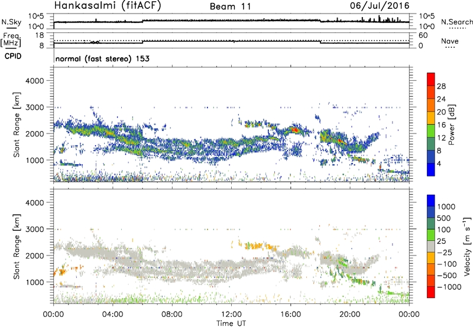This screenshot has width=473, height=327.
Task: Click the "04:00" time tick label
Action: click(112, 315)
